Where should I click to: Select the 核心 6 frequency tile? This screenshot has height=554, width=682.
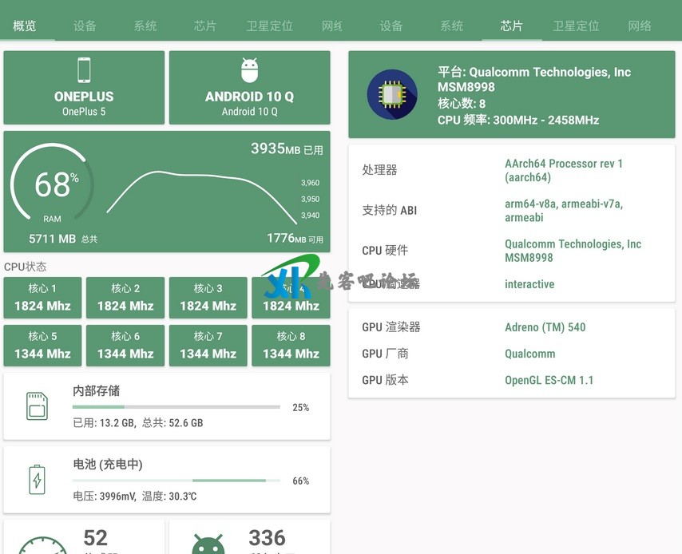pyautogui.click(x=125, y=345)
